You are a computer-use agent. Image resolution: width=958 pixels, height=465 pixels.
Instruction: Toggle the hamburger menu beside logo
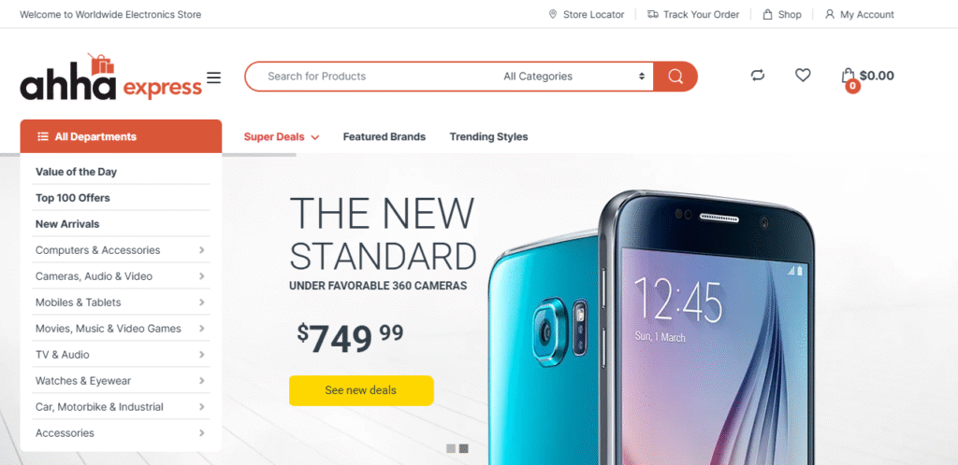214,77
